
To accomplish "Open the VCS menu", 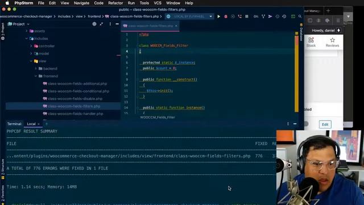I will [158, 3].
